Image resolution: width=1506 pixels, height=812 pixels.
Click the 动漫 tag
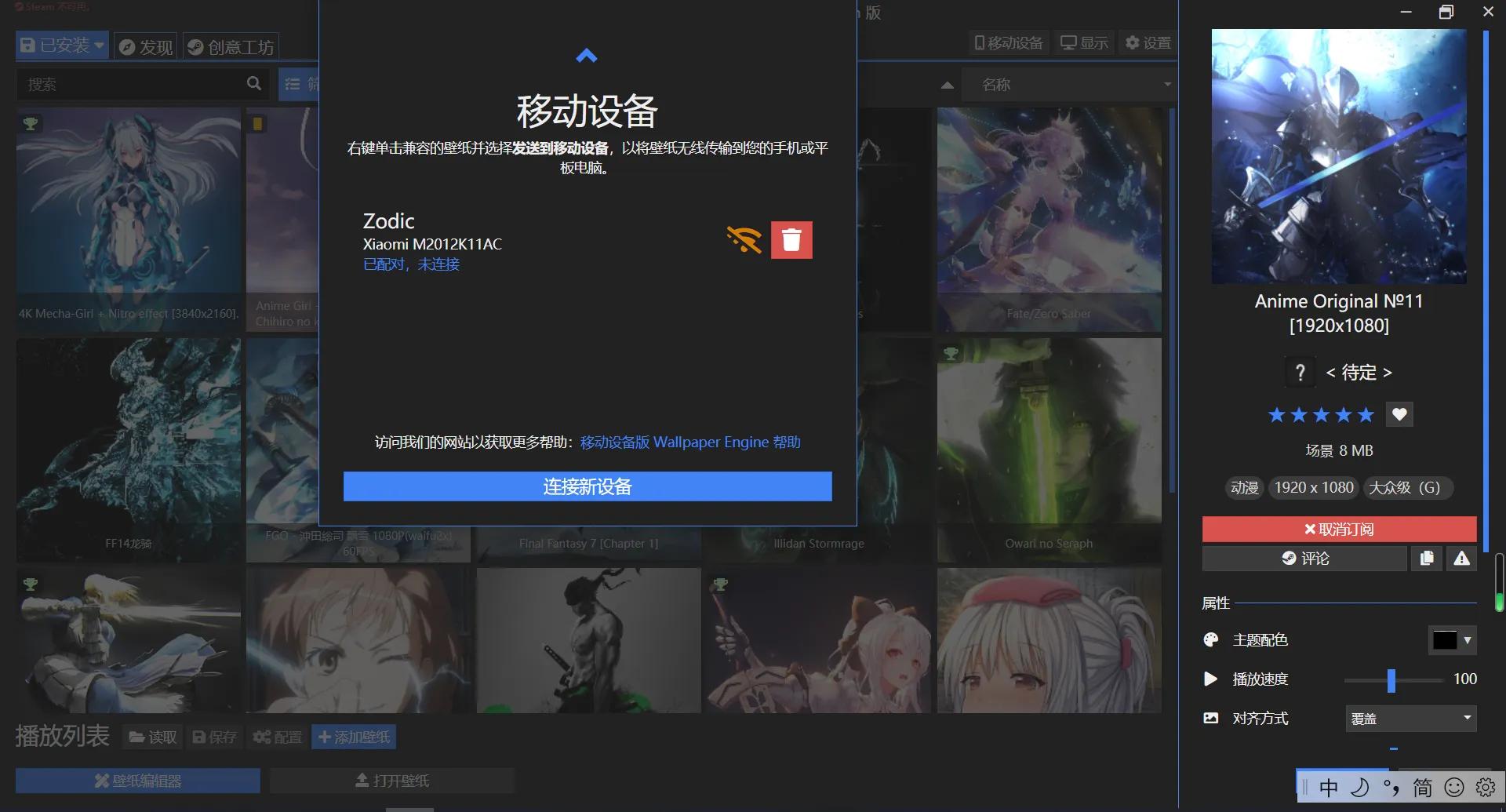(1244, 487)
